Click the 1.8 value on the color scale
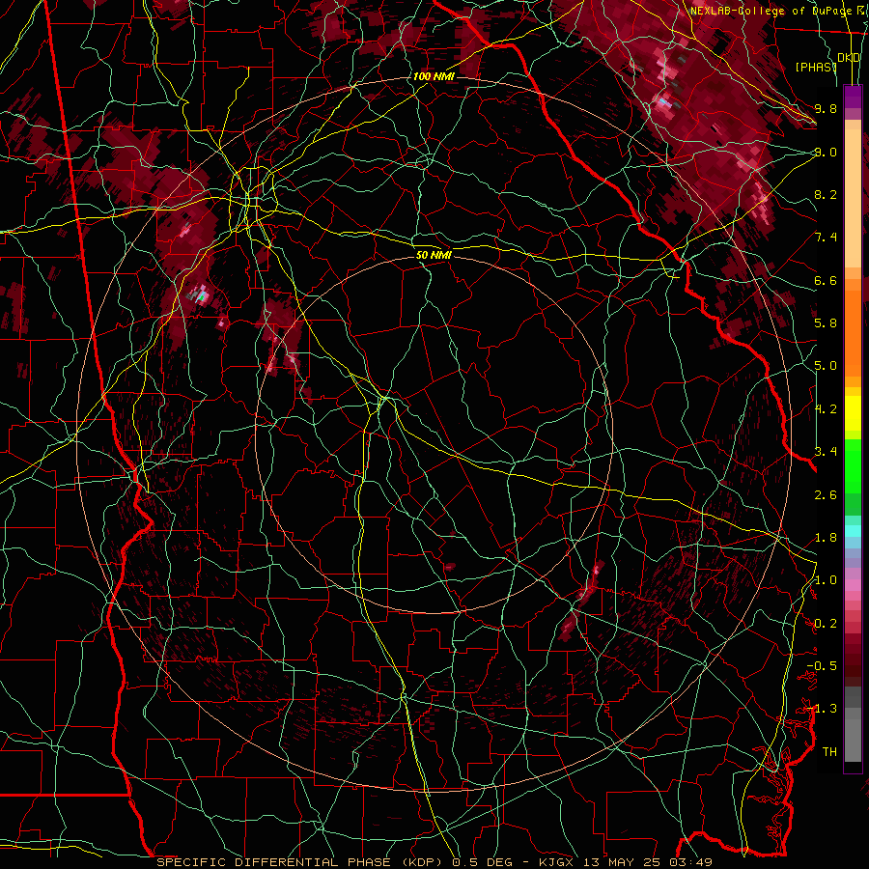Image resolution: width=869 pixels, height=869 pixels. coord(826,538)
